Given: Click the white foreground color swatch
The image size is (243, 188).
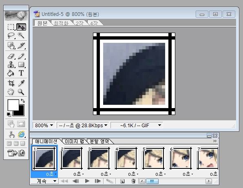Looking at the screenshot, I should point(13,105).
